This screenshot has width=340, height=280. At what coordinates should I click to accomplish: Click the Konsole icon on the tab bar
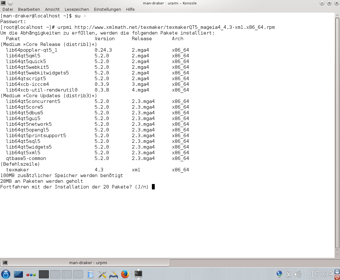(5, 263)
